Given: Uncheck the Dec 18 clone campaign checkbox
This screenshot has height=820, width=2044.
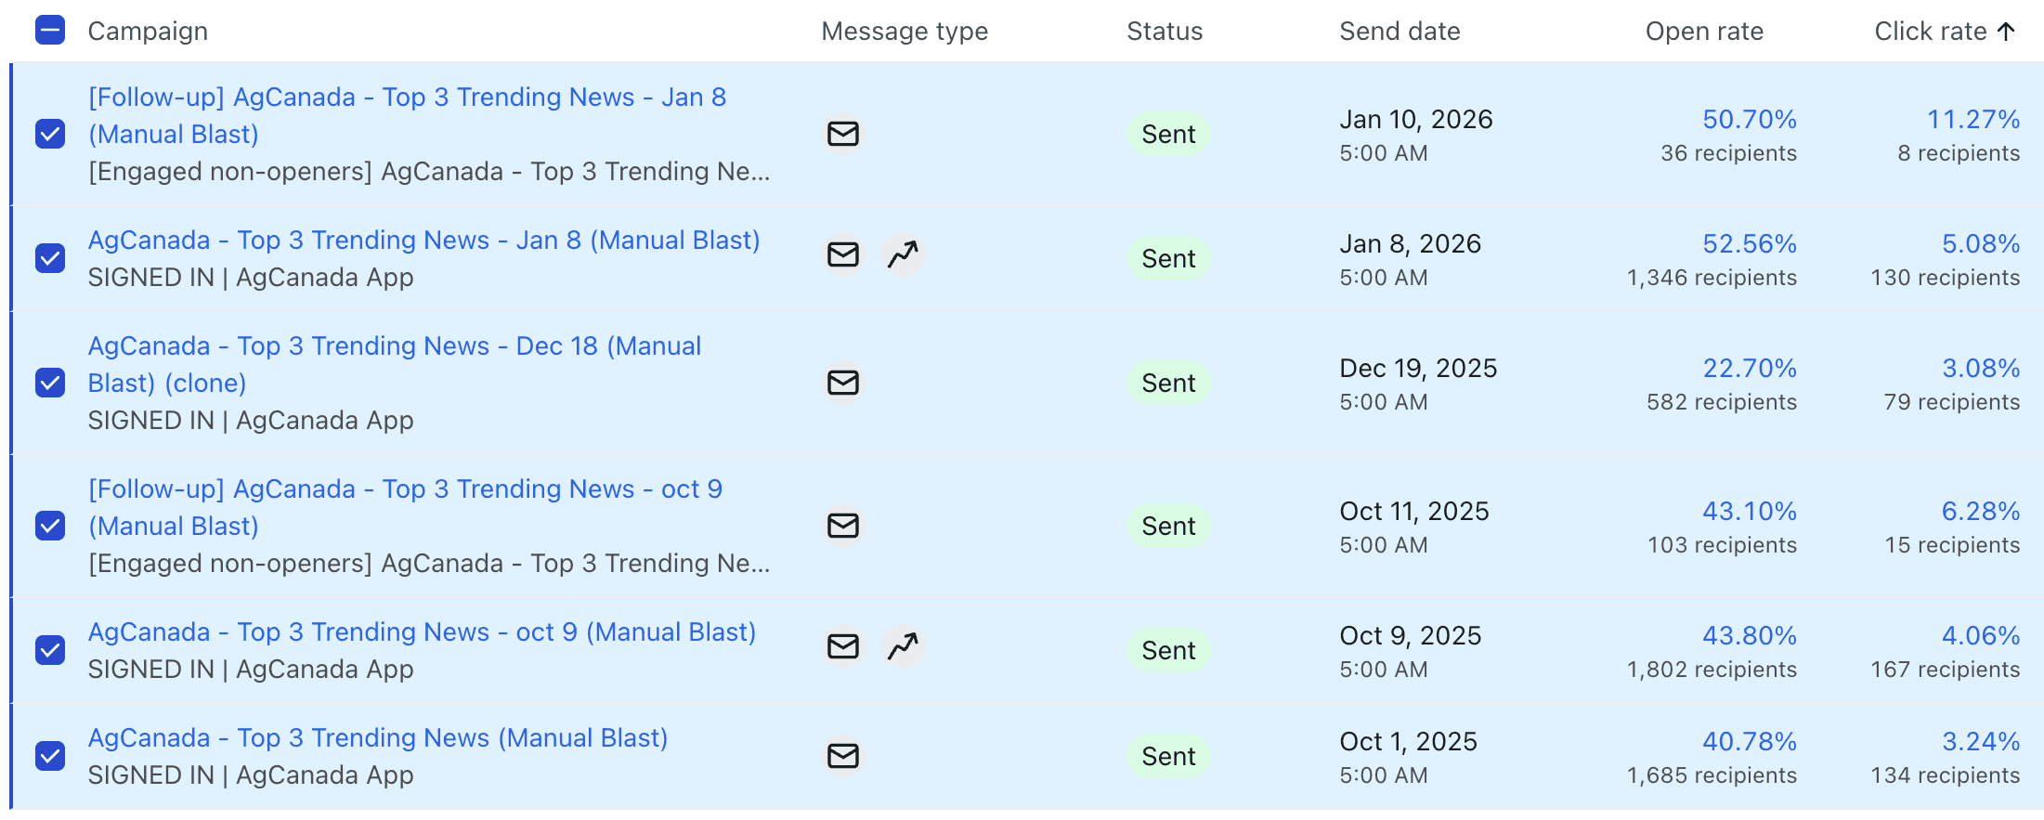Looking at the screenshot, I should [51, 383].
